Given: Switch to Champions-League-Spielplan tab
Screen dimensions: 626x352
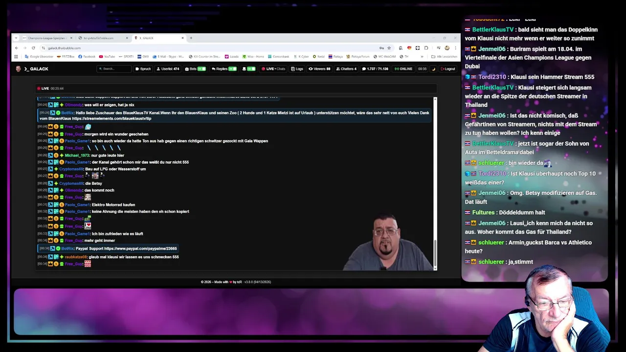Looking at the screenshot, I should coord(46,38).
